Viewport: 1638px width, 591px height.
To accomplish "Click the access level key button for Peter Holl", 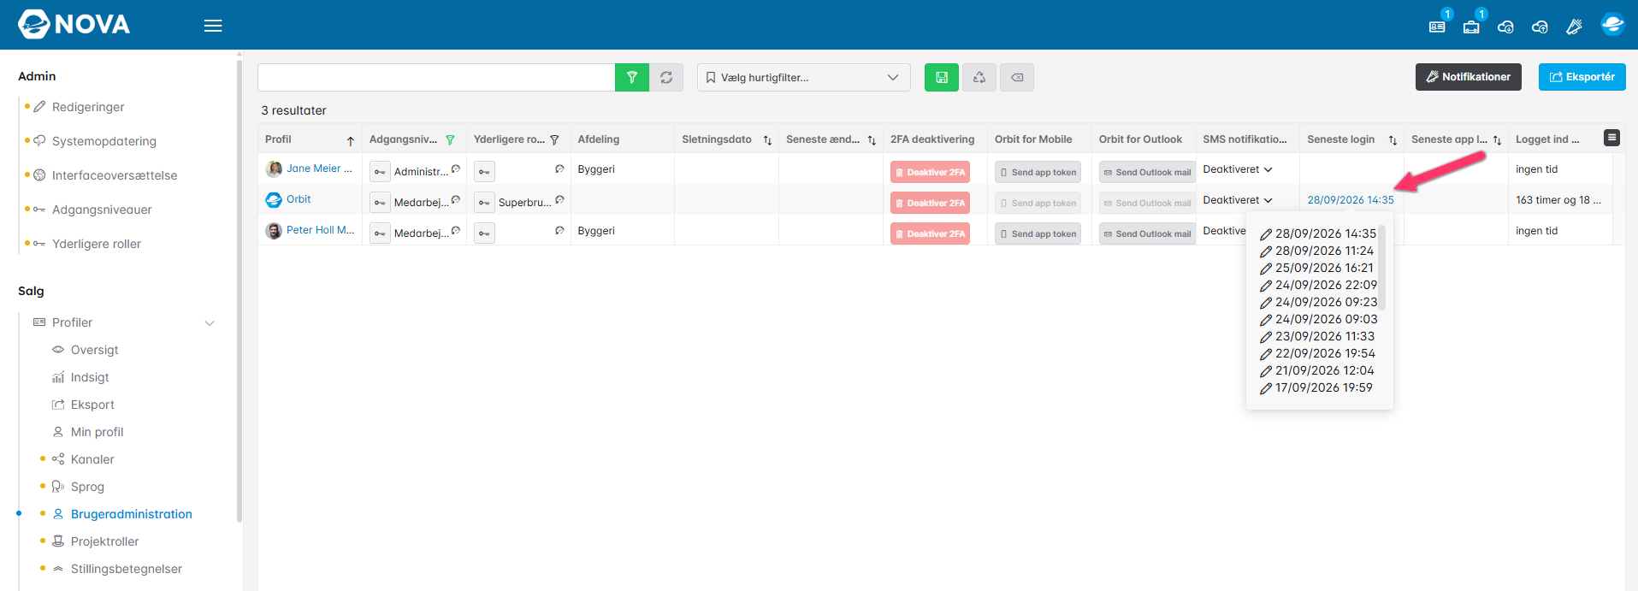I will point(380,233).
